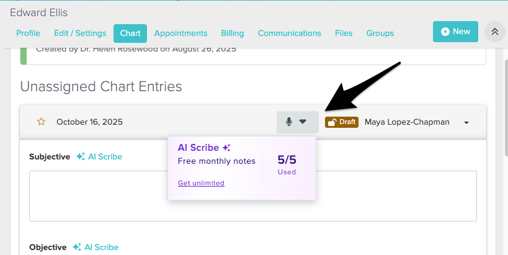Select the Chart tab

click(x=130, y=34)
